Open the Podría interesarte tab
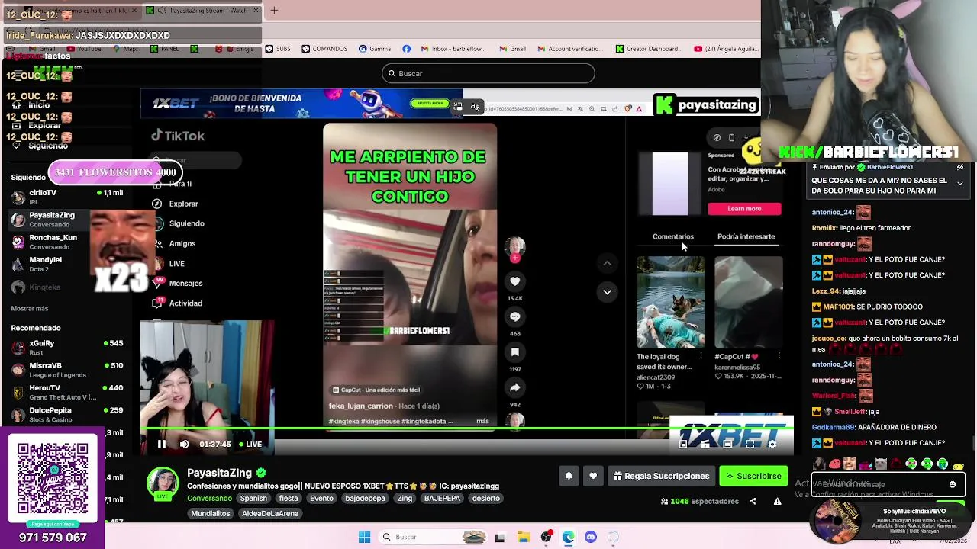The height and width of the screenshot is (549, 977). pos(746,236)
